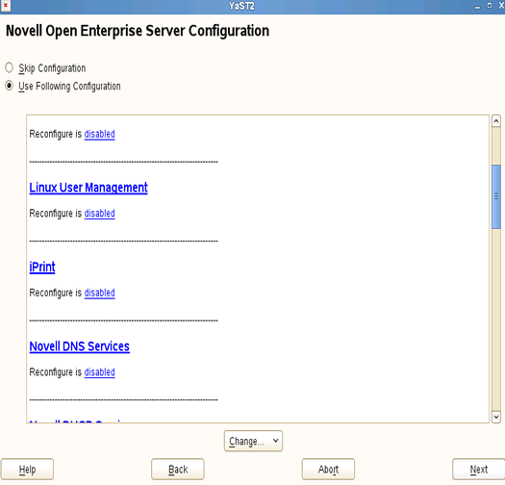Viewport: 505px width, 485px height.
Task: Toggle the topmost Reconfigure disabled link
Action: tap(99, 134)
